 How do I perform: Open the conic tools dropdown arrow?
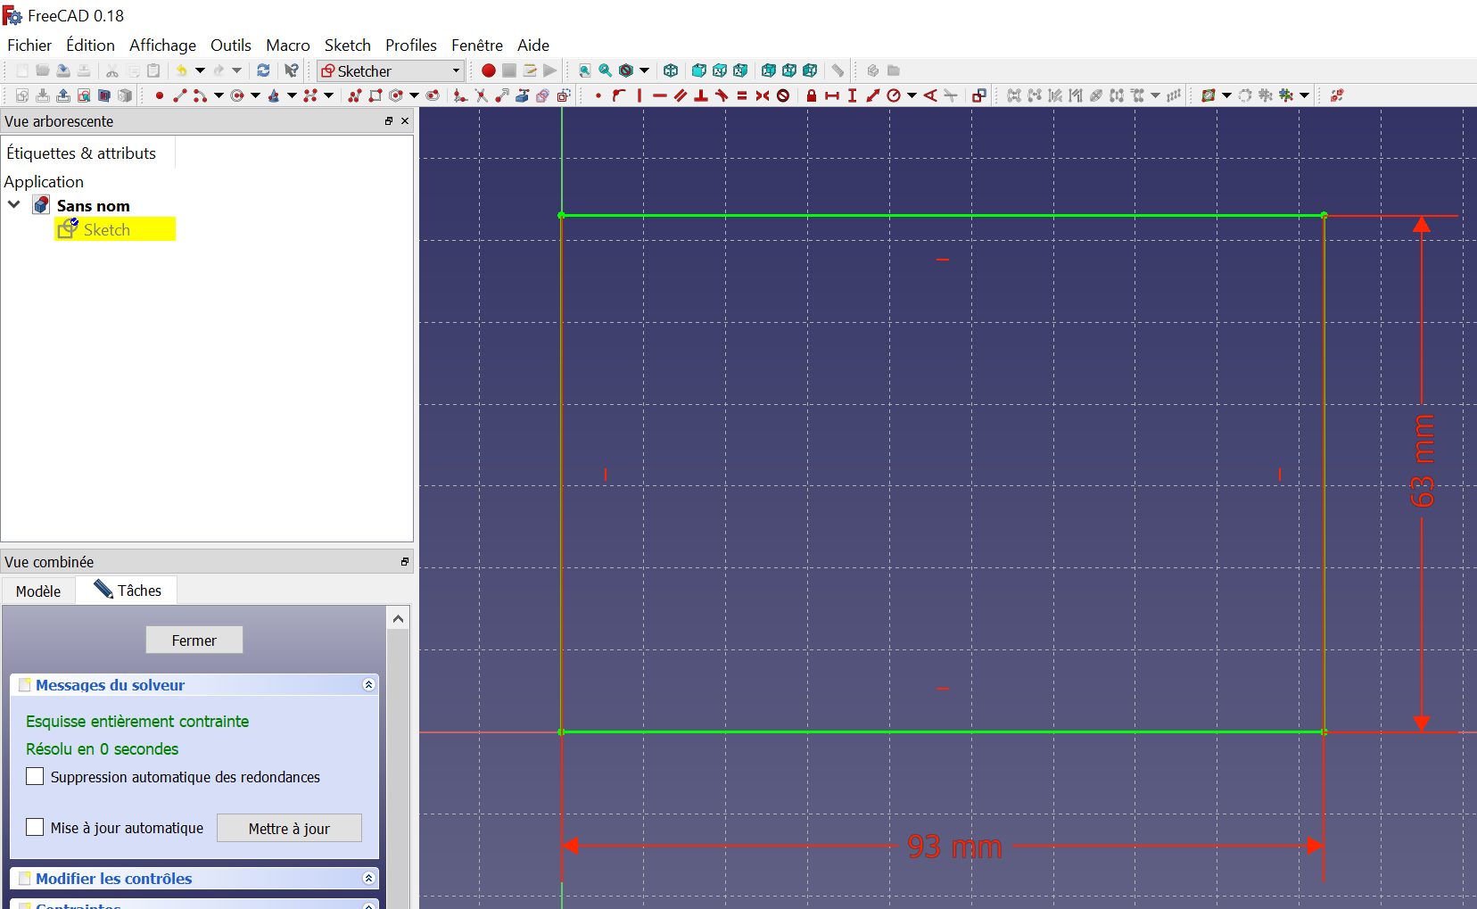292,95
